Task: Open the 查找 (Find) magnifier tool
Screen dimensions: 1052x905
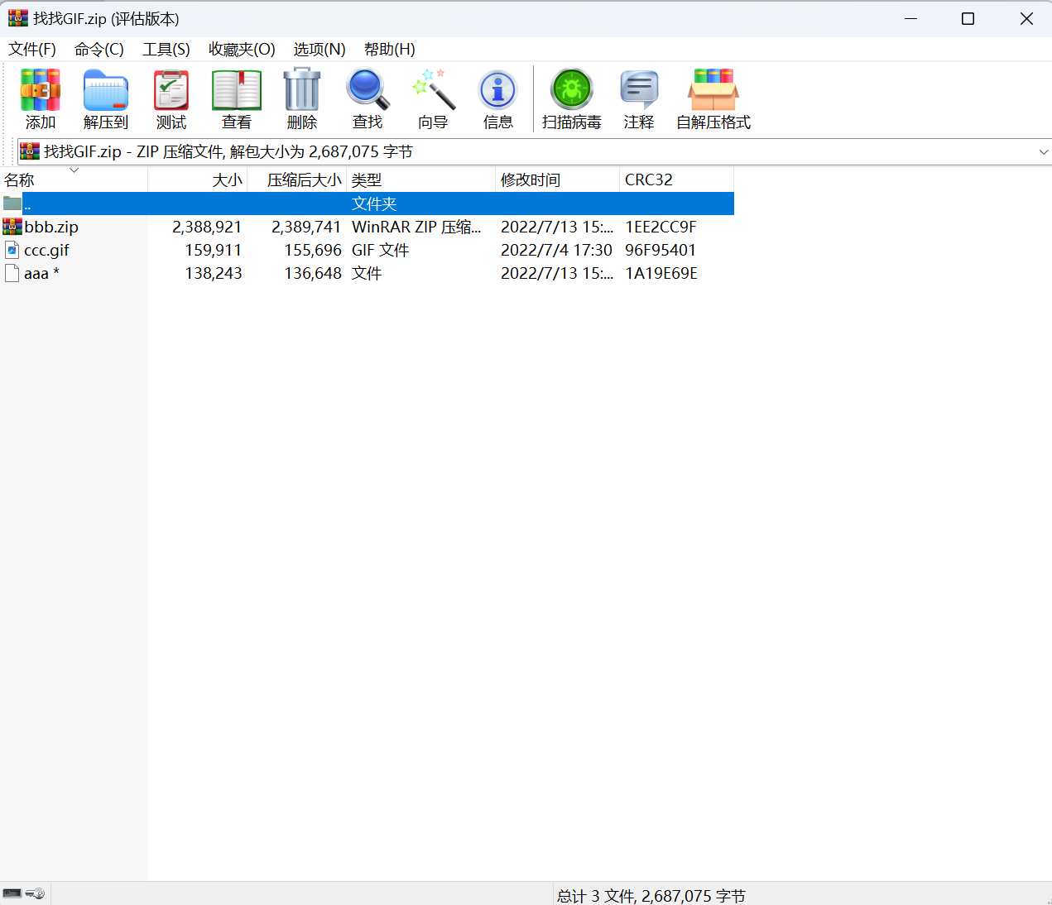Action: coord(367,90)
